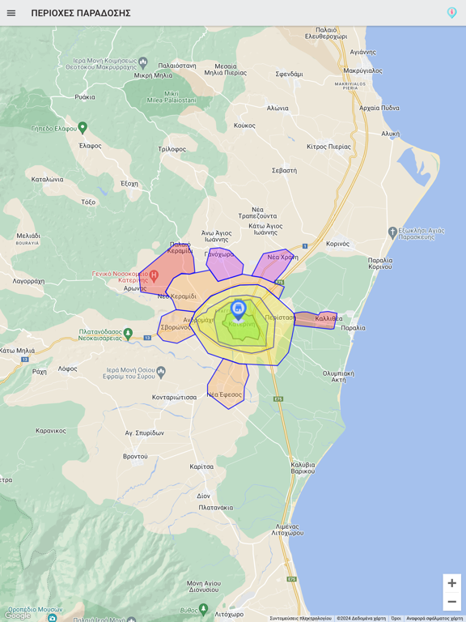Tap the Γενικό Νοσοκομείο Κατερίνης hospital icon
466x622 pixels.
154,275
